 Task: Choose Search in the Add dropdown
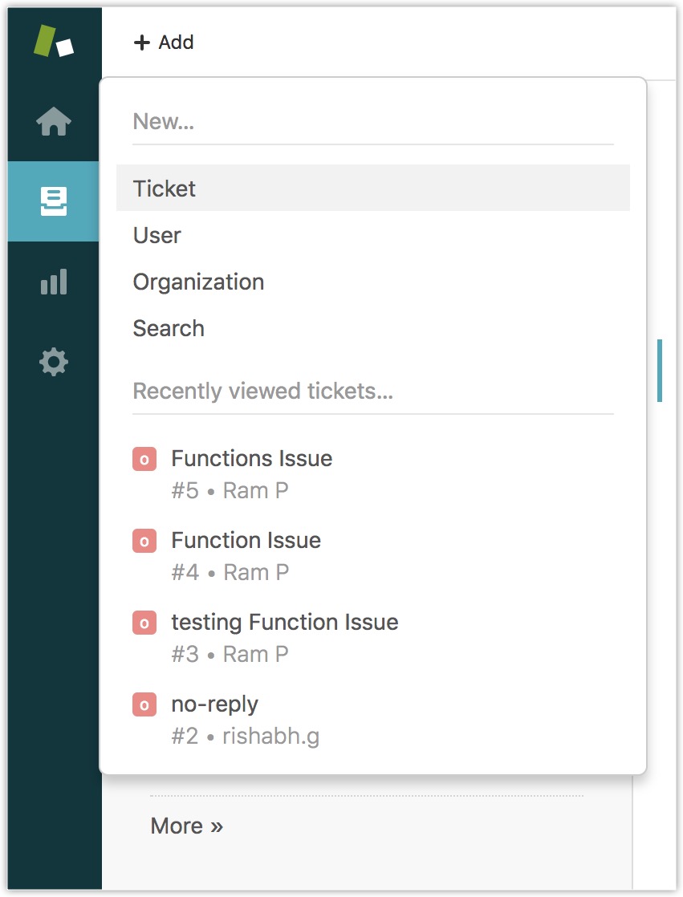169,328
